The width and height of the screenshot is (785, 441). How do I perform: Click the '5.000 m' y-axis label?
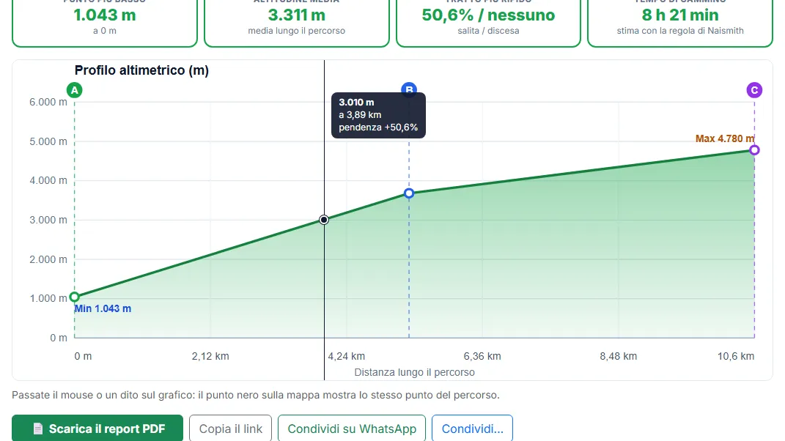click(48, 141)
